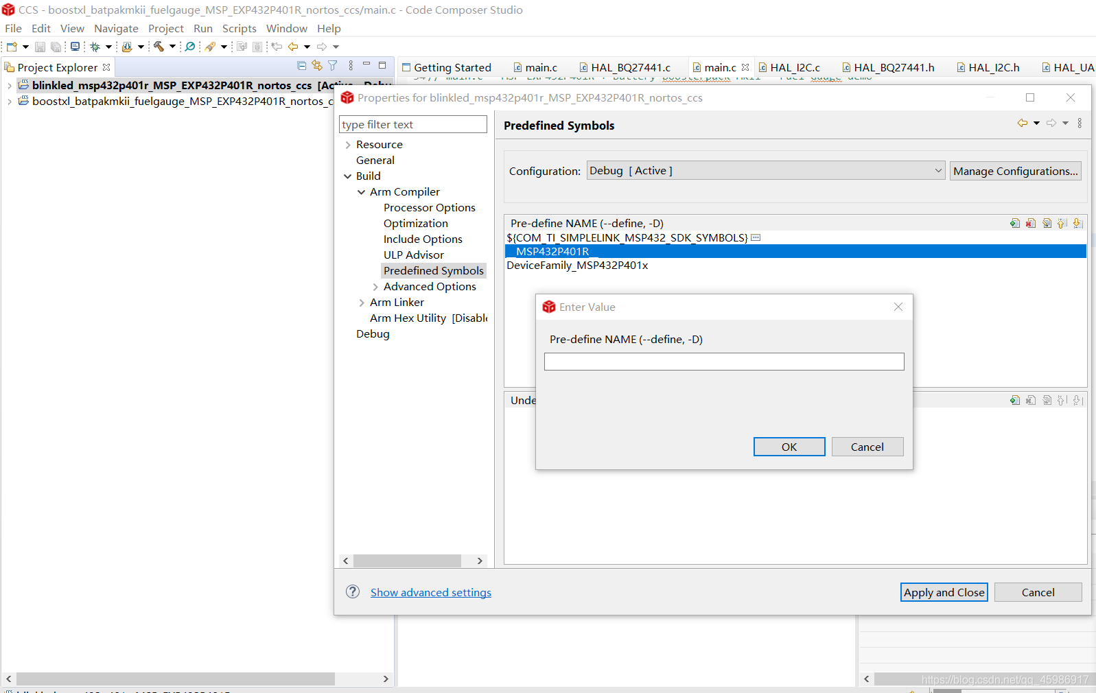
Task: Collapse all in Project Explorer
Action: 301,66
